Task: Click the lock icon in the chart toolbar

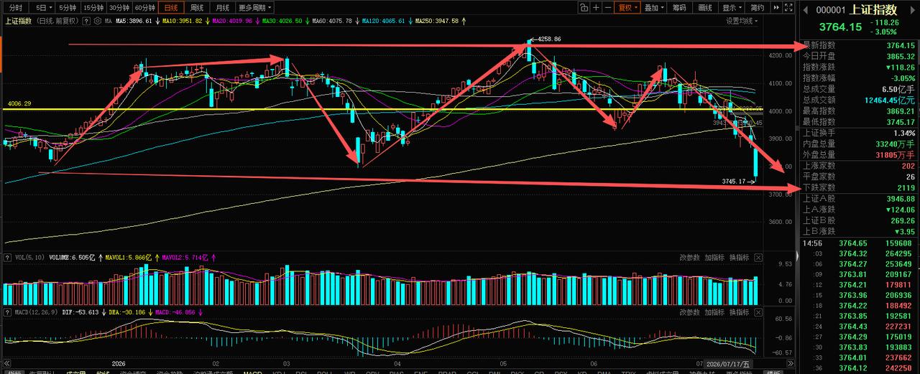Action: (584, 7)
